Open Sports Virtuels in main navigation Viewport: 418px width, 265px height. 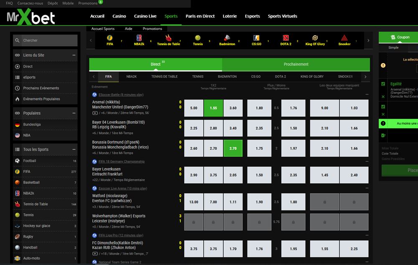[x=282, y=16]
